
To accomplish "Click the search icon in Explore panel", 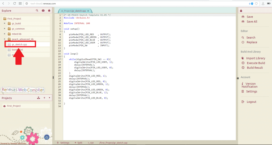I will pos(37,11).
